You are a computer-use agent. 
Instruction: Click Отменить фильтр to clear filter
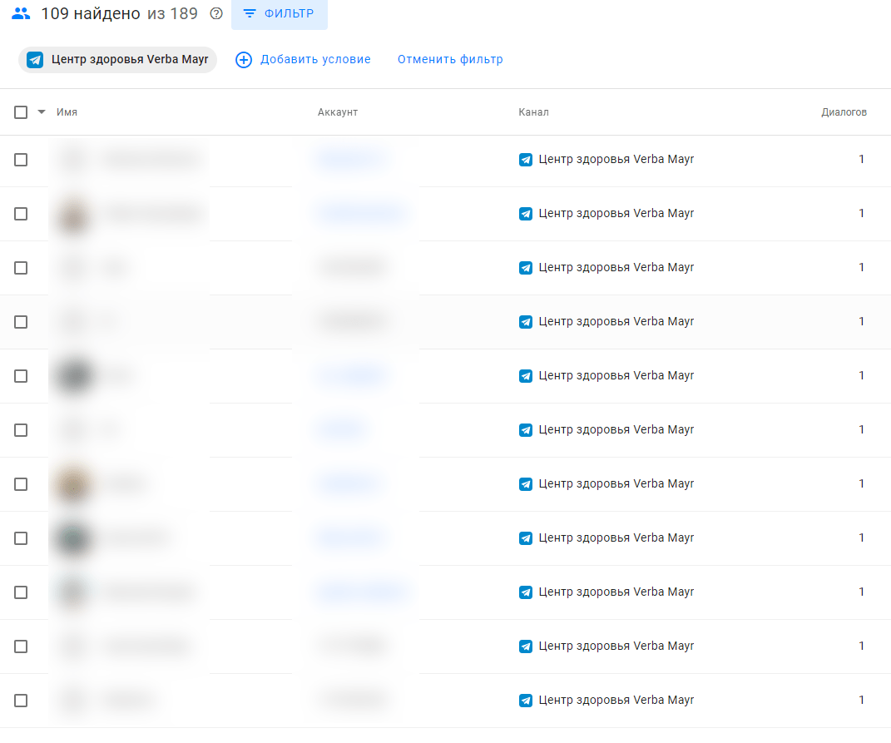pyautogui.click(x=450, y=60)
